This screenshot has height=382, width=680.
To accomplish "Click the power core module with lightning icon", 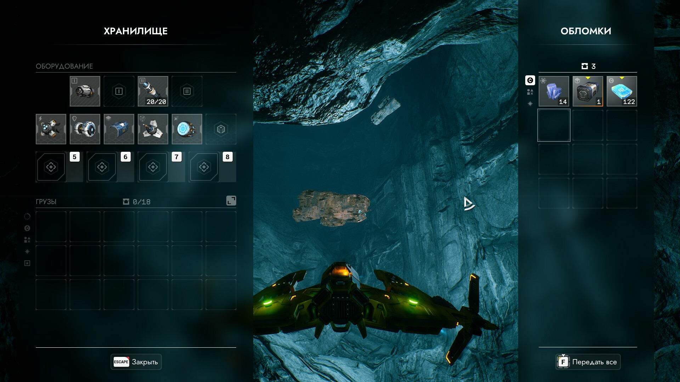I will pos(51,129).
